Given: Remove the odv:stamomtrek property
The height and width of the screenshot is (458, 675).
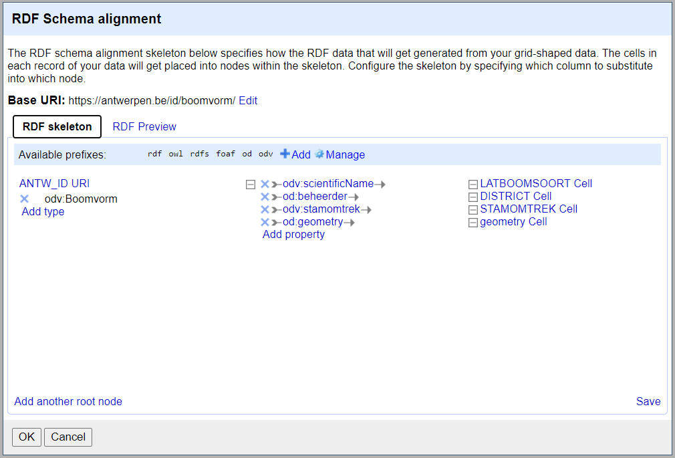Looking at the screenshot, I should [265, 209].
